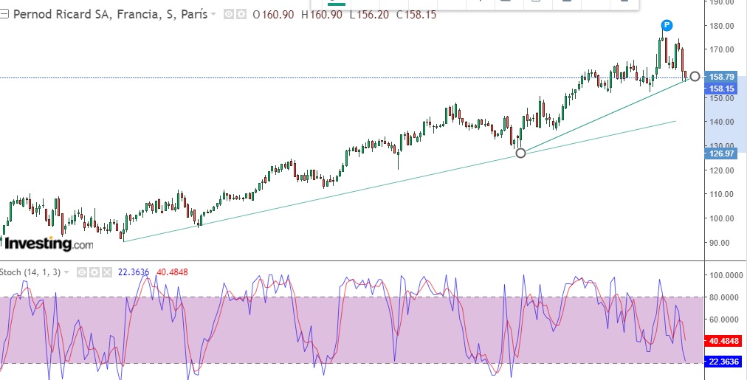Image resolution: width=747 pixels, height=380 pixels.
Task: Click the O 160.90 open value
Action: tap(273, 15)
